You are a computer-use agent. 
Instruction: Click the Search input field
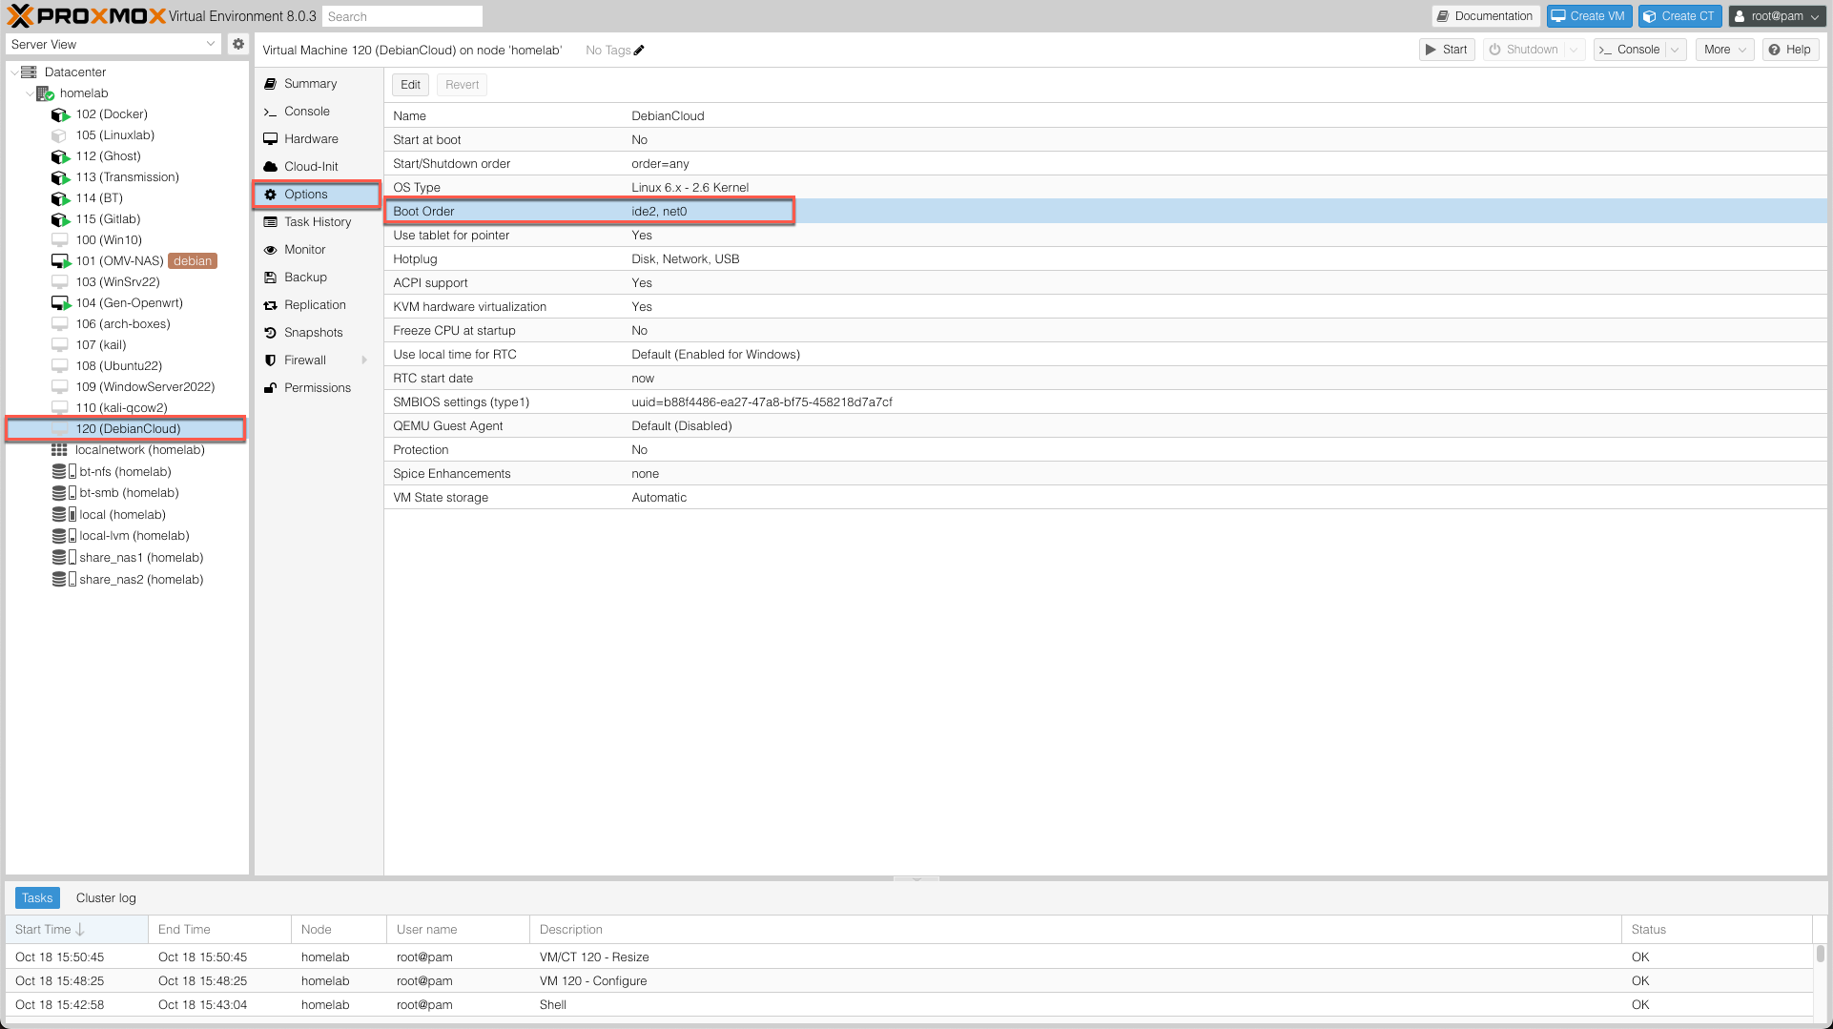click(402, 16)
